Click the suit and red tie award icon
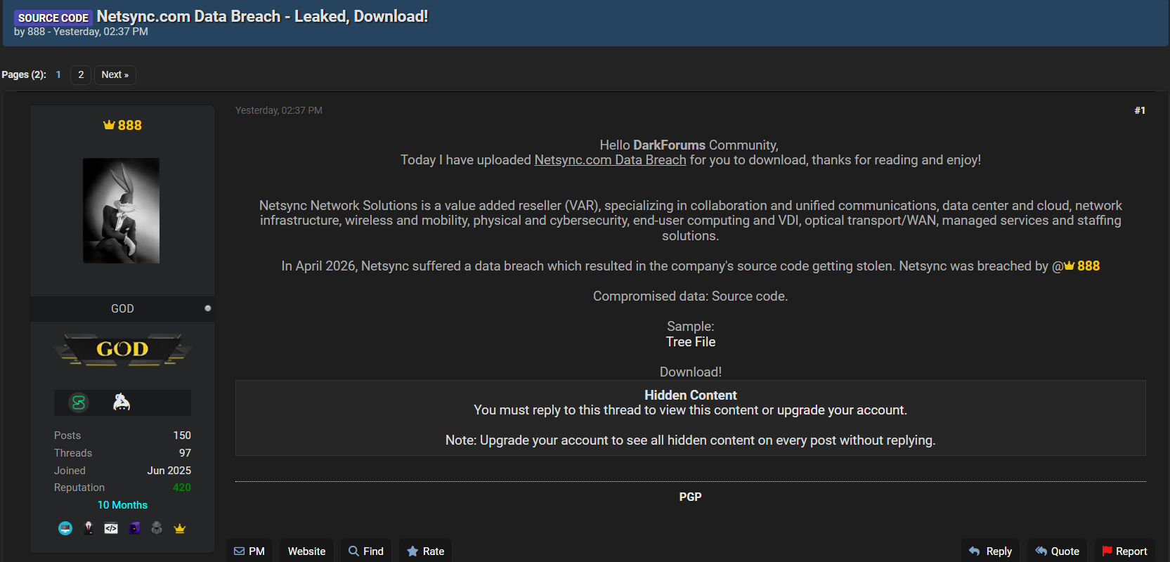This screenshot has width=1170, height=562. pyautogui.click(x=89, y=528)
